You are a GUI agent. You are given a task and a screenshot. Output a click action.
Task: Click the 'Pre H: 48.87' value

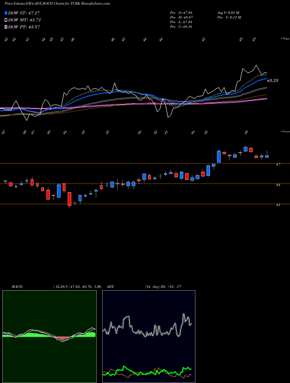[182, 17]
